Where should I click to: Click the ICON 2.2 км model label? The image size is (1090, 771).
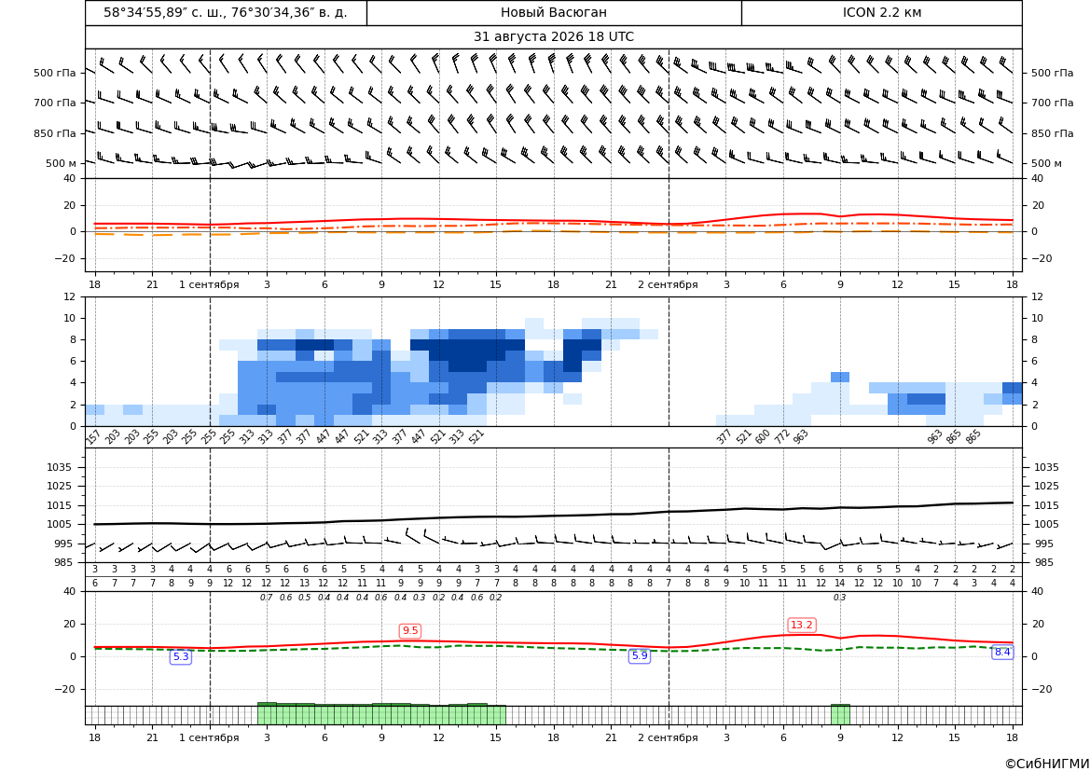881,12
